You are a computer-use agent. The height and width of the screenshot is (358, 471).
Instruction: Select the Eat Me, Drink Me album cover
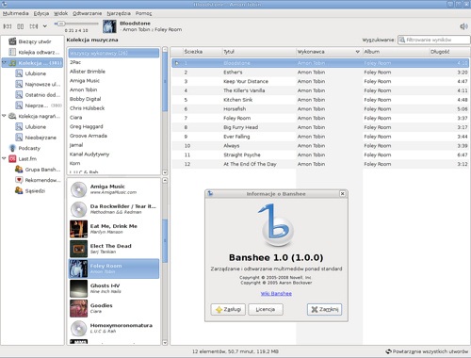[78, 229]
